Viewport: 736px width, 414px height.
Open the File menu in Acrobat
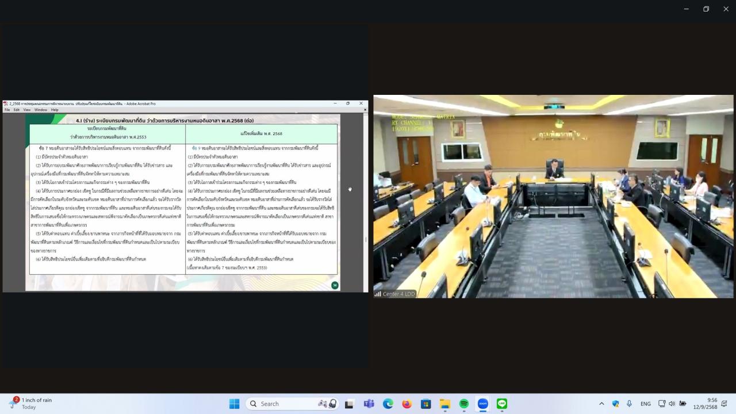(7, 110)
